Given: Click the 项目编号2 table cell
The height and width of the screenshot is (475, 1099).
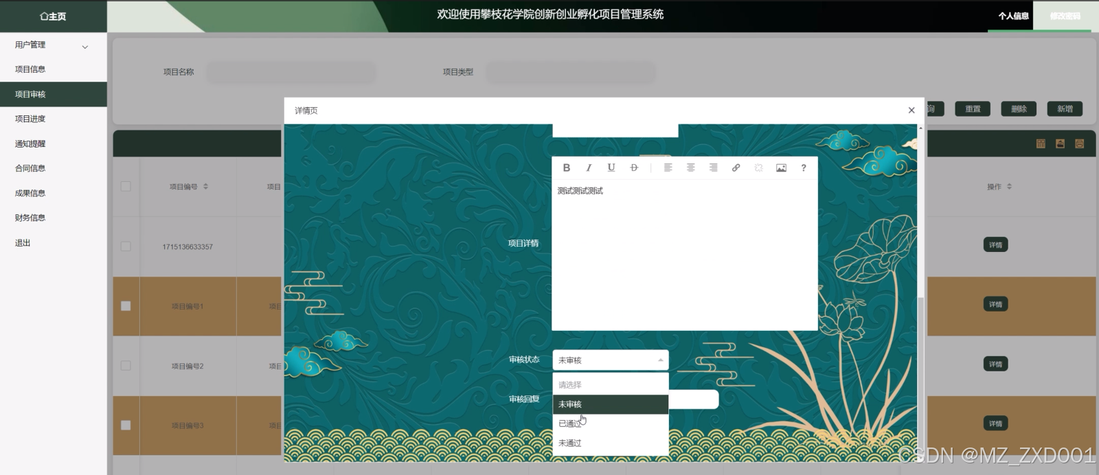Looking at the screenshot, I should [188, 366].
